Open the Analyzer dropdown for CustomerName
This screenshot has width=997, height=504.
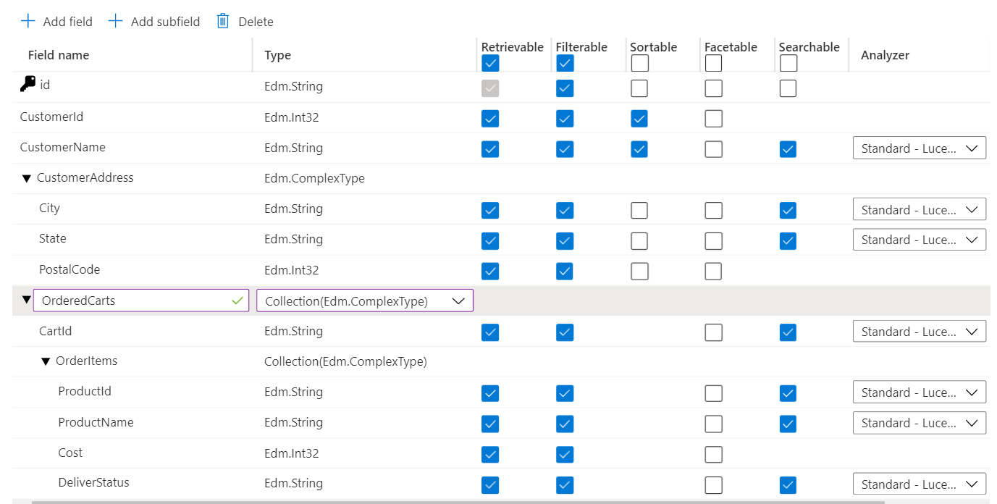pyautogui.click(x=919, y=148)
